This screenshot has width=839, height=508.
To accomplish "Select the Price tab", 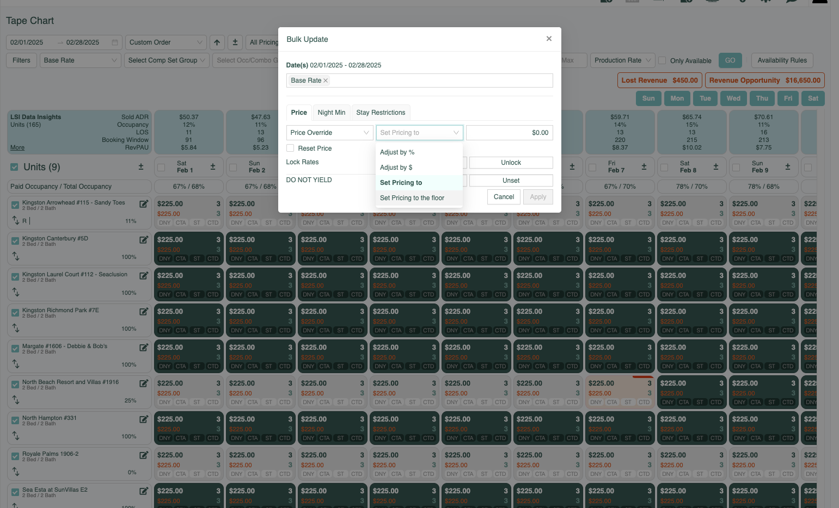I will click(x=299, y=113).
